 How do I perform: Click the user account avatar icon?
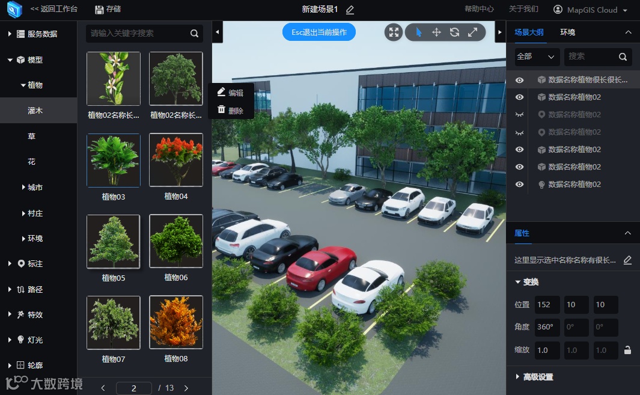558,10
